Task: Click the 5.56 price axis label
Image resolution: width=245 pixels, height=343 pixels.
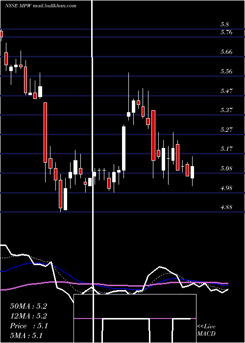Action: [226, 72]
